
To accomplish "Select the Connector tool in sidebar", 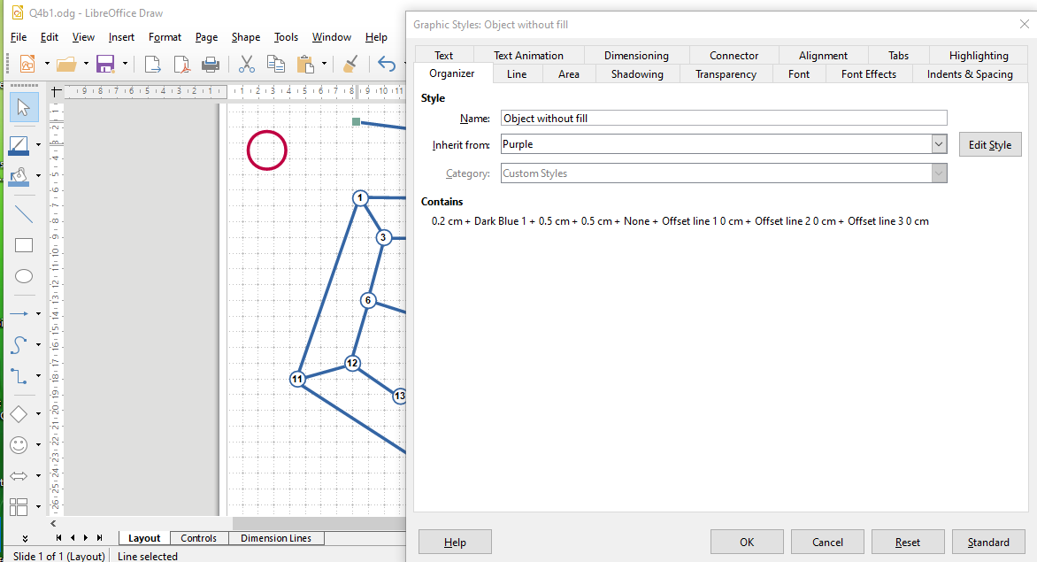I will click(x=19, y=376).
